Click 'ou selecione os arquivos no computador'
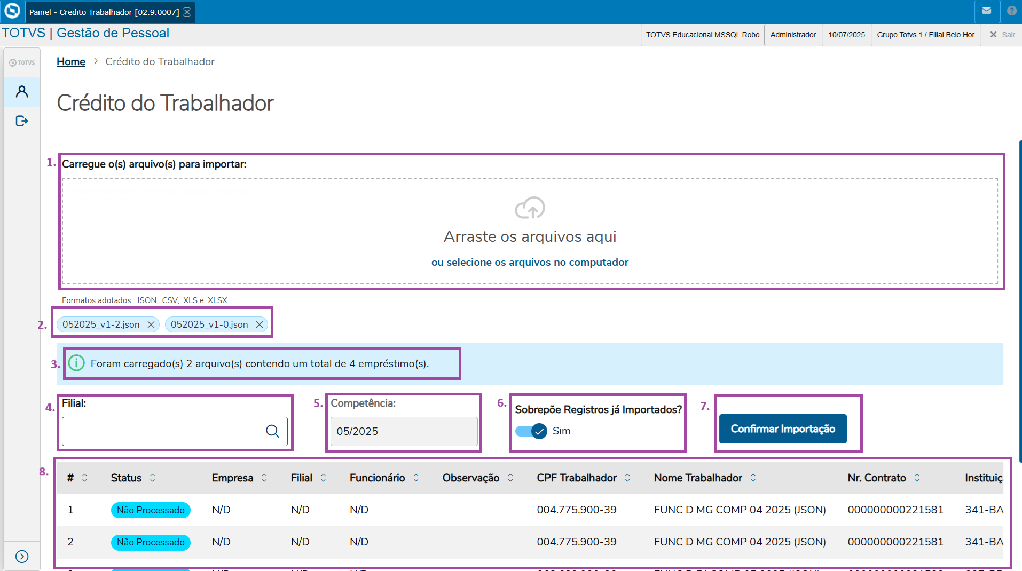 tap(530, 262)
